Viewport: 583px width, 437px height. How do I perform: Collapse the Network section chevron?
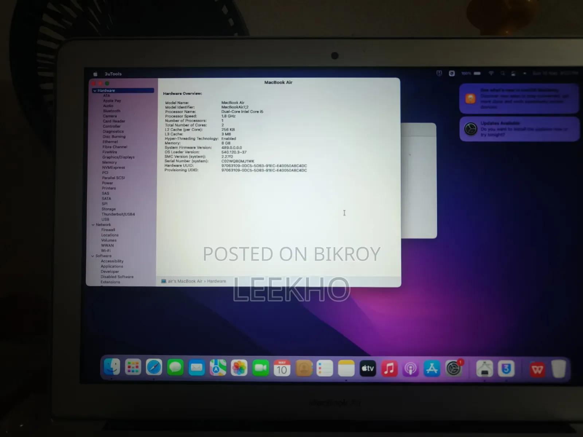pyautogui.click(x=93, y=225)
